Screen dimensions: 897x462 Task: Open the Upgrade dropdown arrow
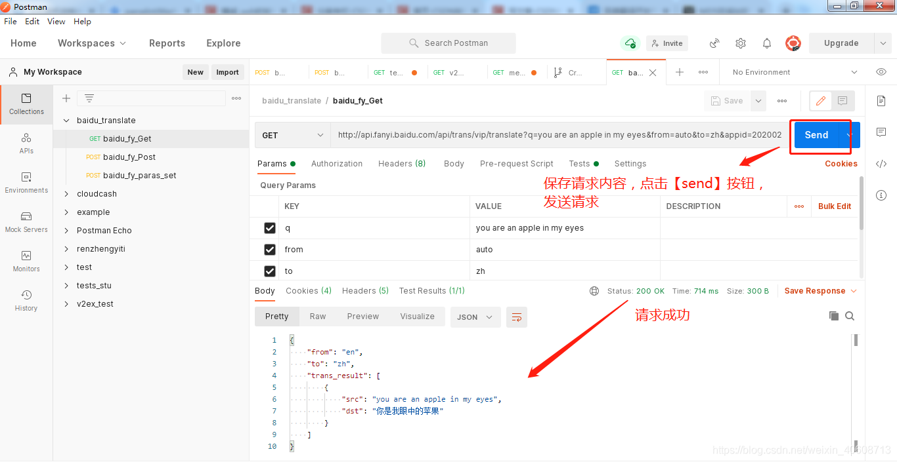coord(883,43)
